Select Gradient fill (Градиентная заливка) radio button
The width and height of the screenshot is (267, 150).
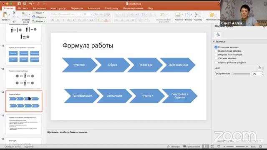point(216,51)
